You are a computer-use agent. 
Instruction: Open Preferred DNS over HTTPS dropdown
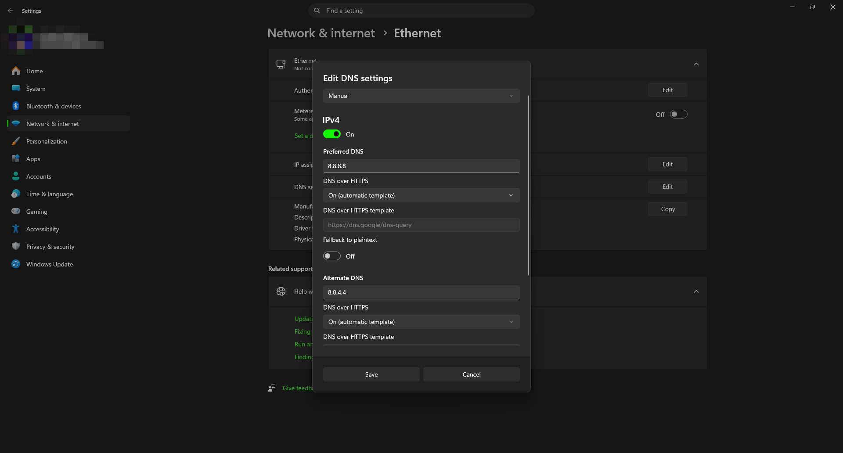point(421,195)
